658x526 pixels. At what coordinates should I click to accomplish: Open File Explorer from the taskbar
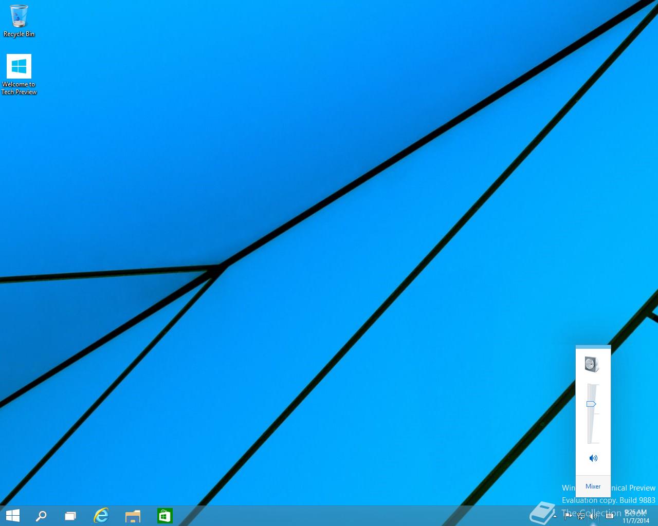(x=133, y=516)
